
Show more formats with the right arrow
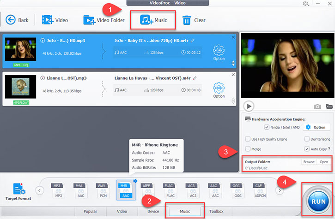click(280, 190)
